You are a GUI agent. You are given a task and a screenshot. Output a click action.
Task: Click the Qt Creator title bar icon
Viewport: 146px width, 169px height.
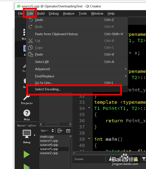tap(19, 6)
